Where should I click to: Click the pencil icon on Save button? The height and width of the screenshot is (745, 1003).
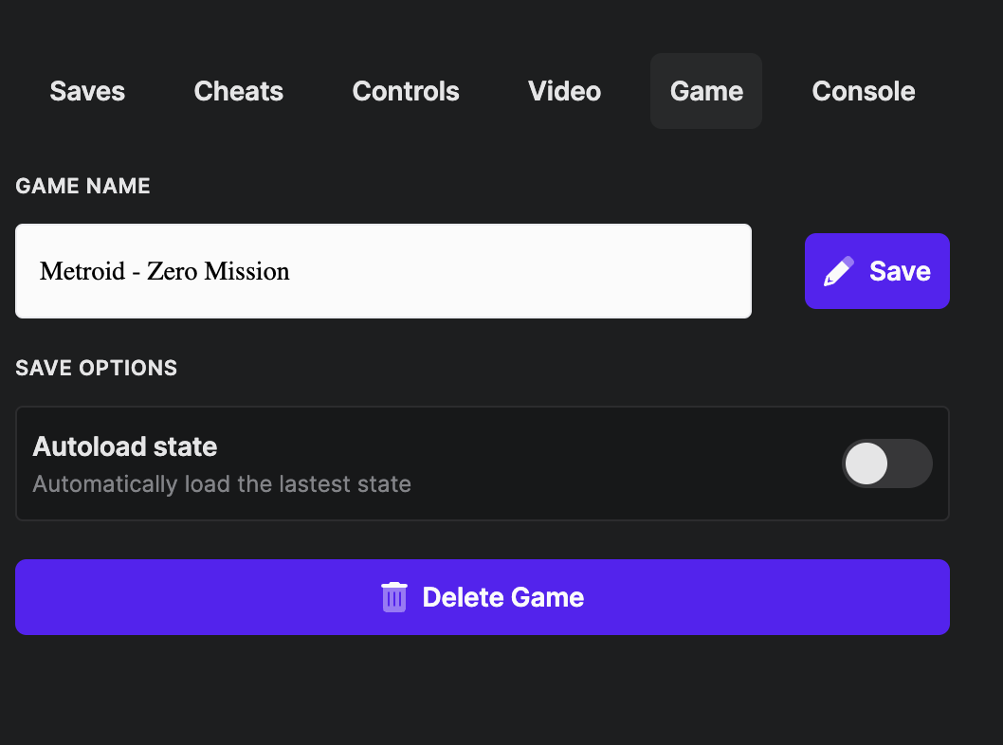(x=839, y=272)
